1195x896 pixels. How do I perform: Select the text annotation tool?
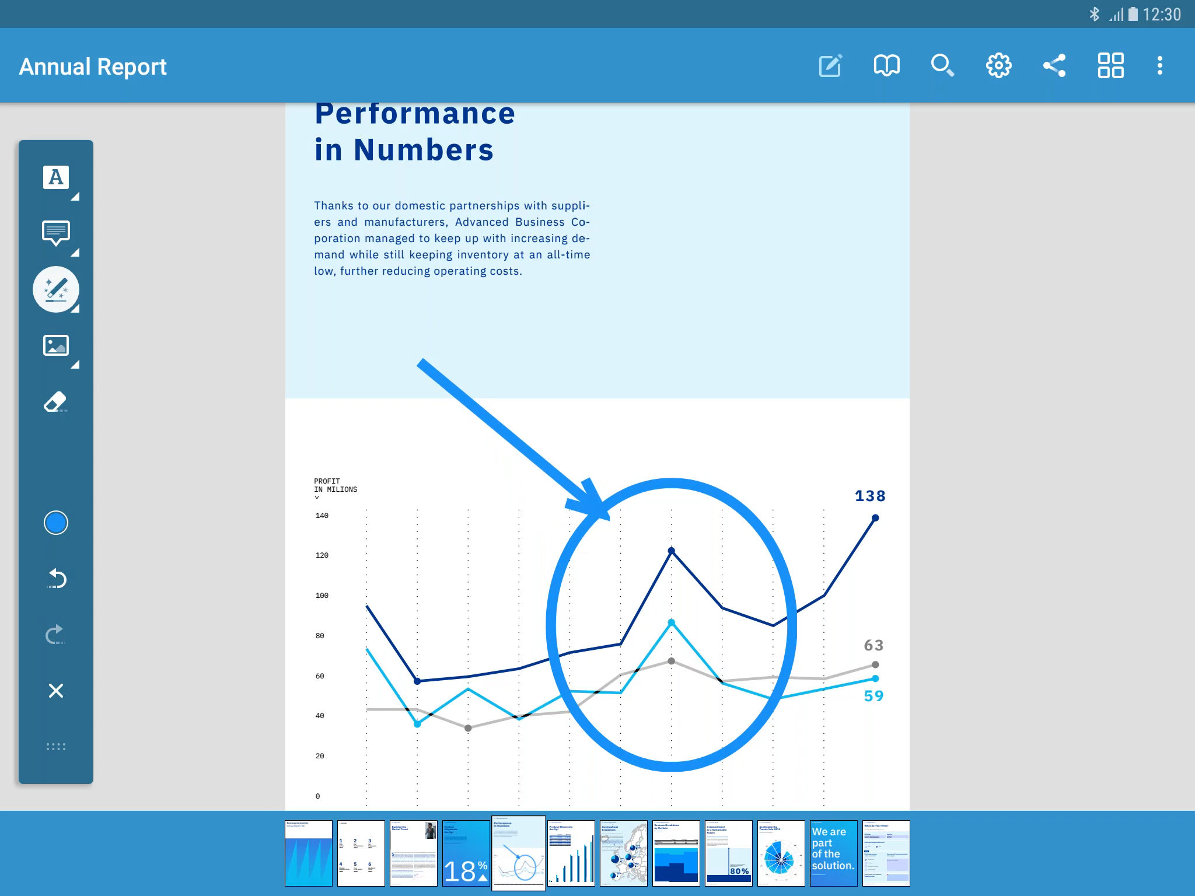pyautogui.click(x=55, y=177)
